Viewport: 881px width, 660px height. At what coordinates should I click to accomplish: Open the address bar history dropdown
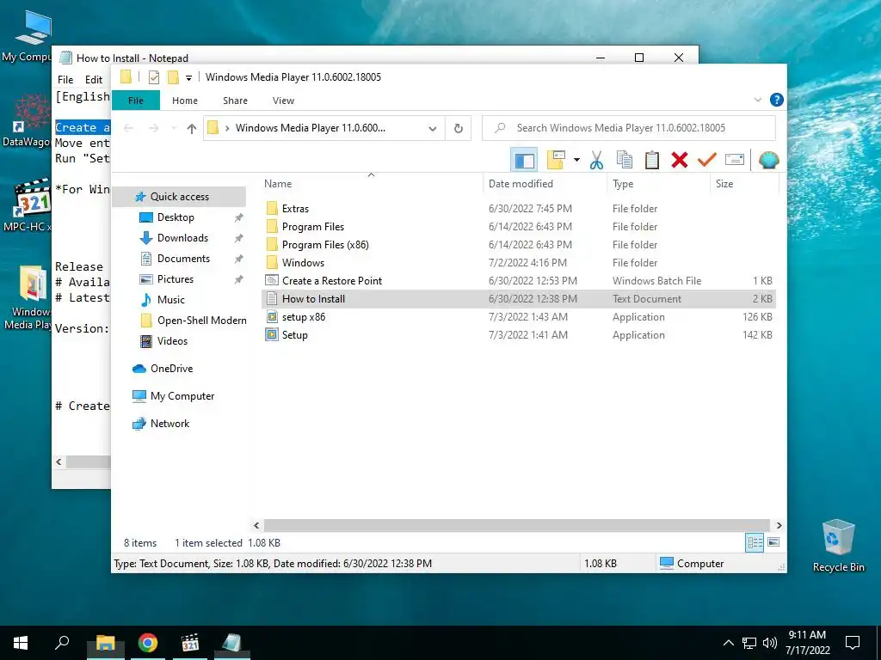432,129
